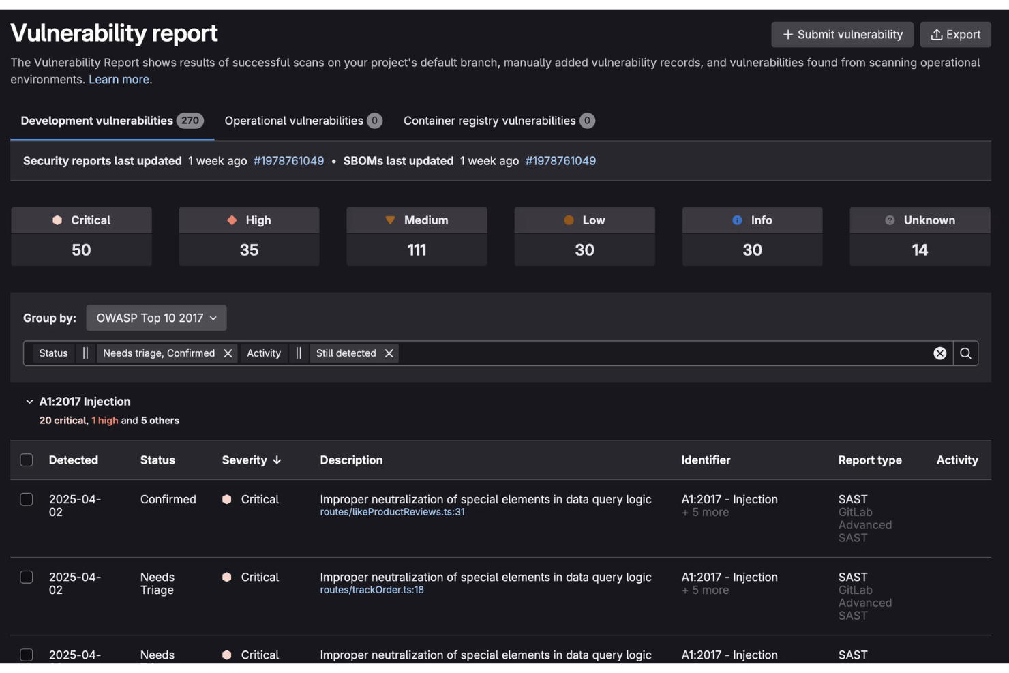The width and height of the screenshot is (1009, 673).
Task: Check the first Confirmed vulnerability row checkbox
Action: tap(27, 499)
